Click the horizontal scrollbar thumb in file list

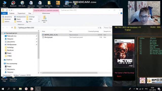[x=70, y=73]
